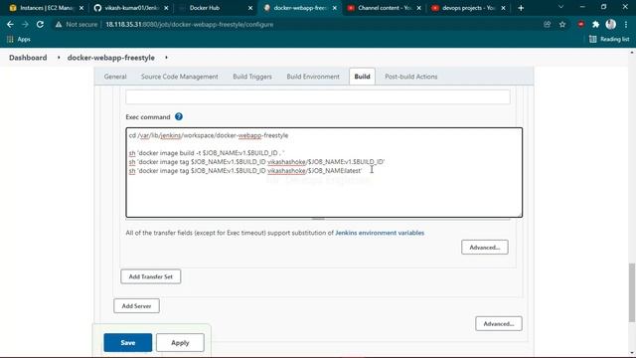
Task: Open a new browser tab with plus
Action: point(521,8)
